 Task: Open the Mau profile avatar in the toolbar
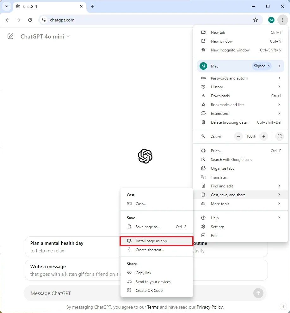coord(271,20)
